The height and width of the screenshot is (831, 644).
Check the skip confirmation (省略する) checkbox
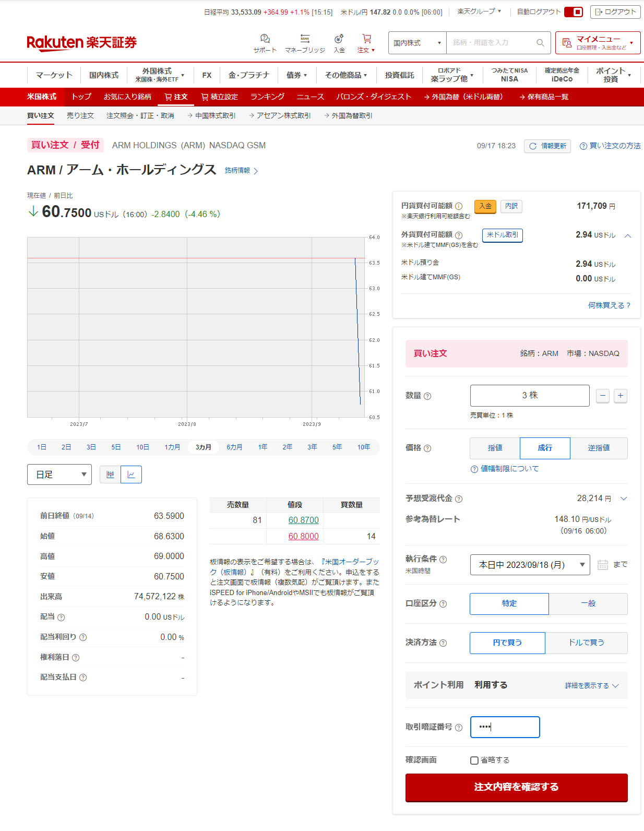[x=474, y=761]
